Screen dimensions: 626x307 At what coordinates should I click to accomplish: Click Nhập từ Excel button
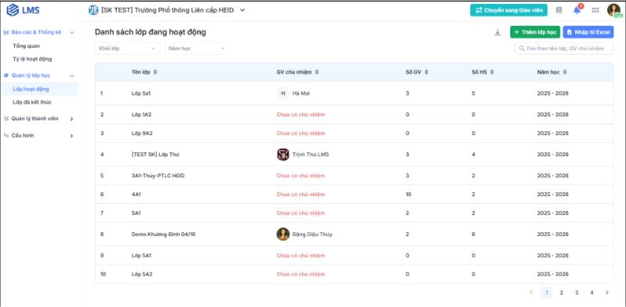coord(588,32)
